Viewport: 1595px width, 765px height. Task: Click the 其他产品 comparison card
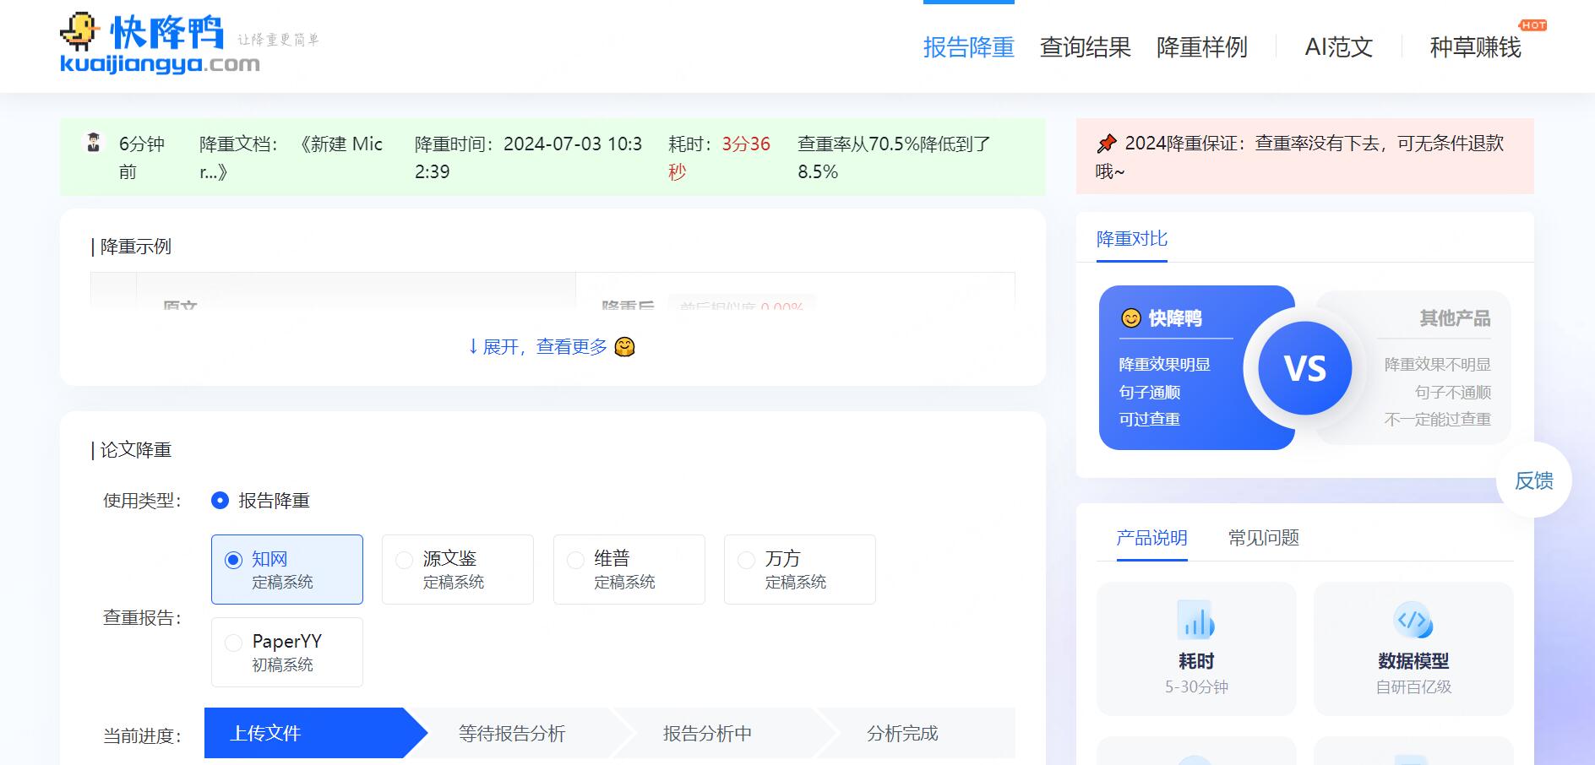(x=1413, y=367)
